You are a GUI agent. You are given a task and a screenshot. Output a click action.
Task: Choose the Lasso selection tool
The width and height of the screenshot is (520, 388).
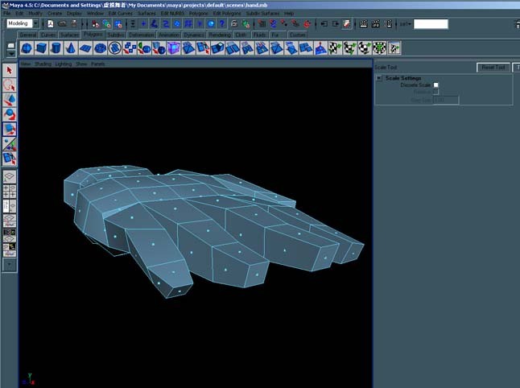(10, 85)
